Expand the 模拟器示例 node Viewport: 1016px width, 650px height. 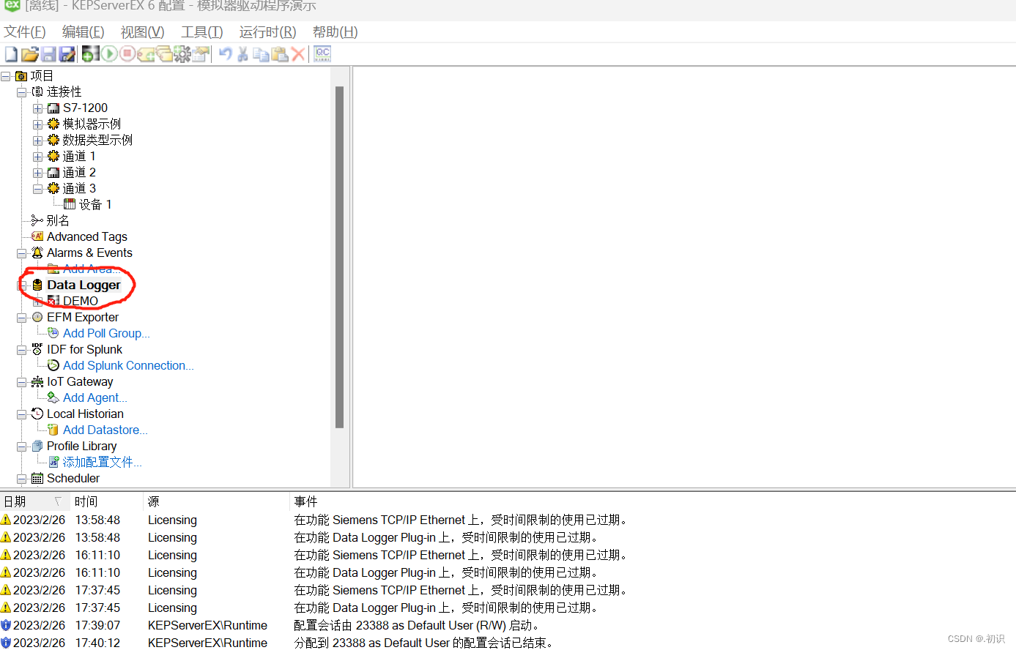(x=38, y=124)
